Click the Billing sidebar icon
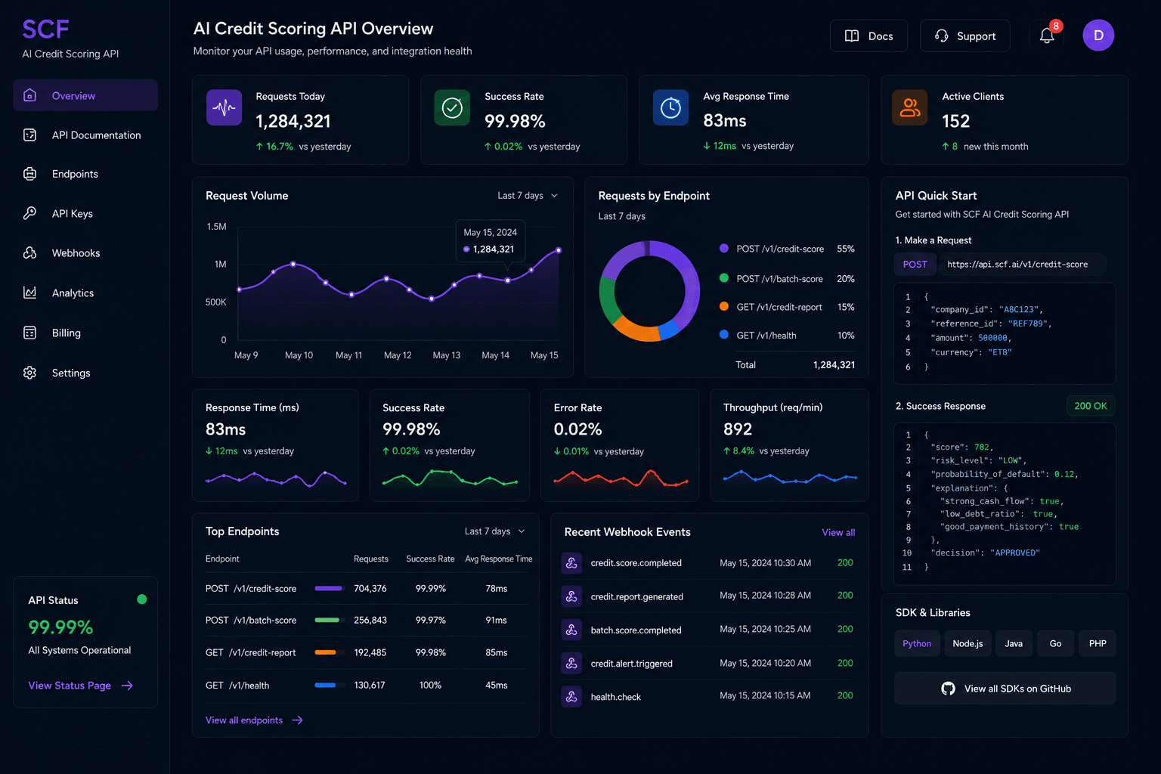The image size is (1161, 774). click(30, 333)
